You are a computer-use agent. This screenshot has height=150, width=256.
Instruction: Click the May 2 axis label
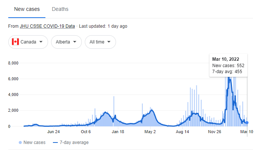coord(150,132)
